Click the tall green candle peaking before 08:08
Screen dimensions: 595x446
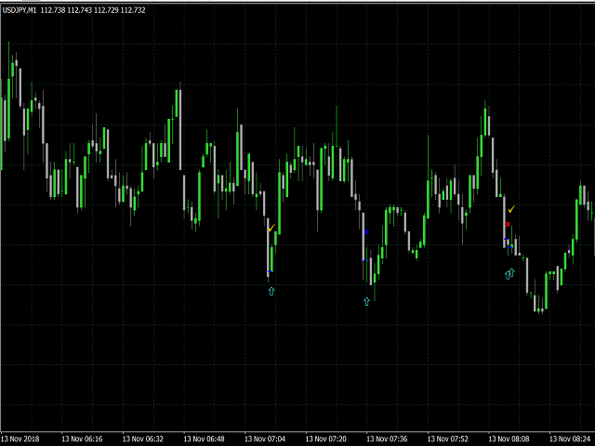(x=485, y=123)
